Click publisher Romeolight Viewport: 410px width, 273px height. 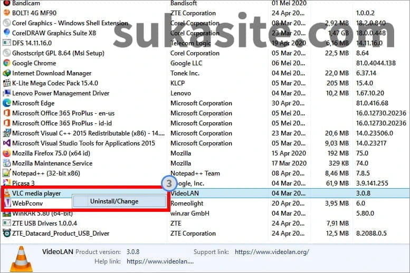187,203
